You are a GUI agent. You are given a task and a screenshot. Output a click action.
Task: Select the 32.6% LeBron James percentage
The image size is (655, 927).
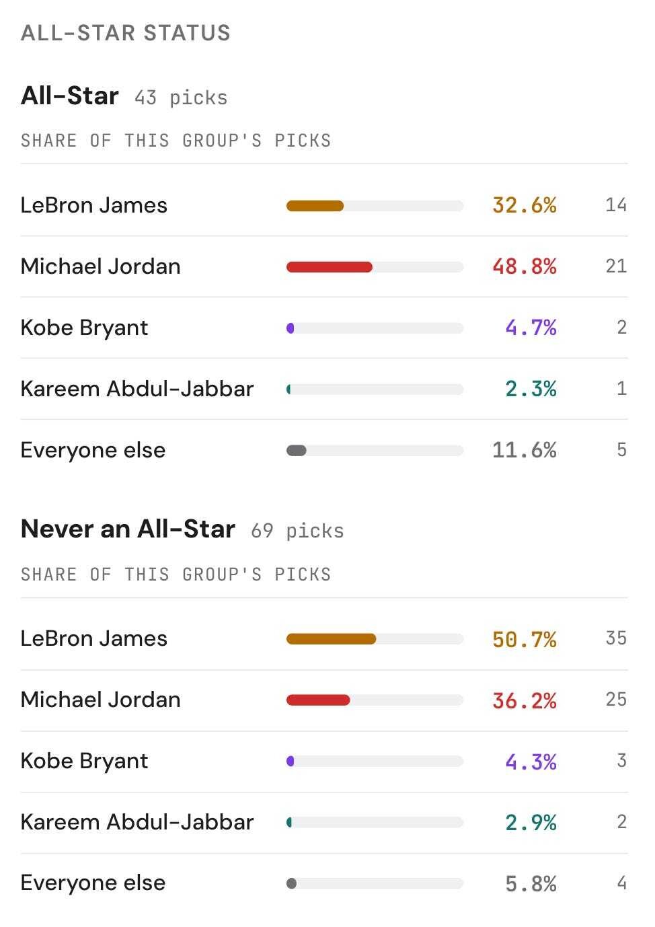click(x=525, y=205)
